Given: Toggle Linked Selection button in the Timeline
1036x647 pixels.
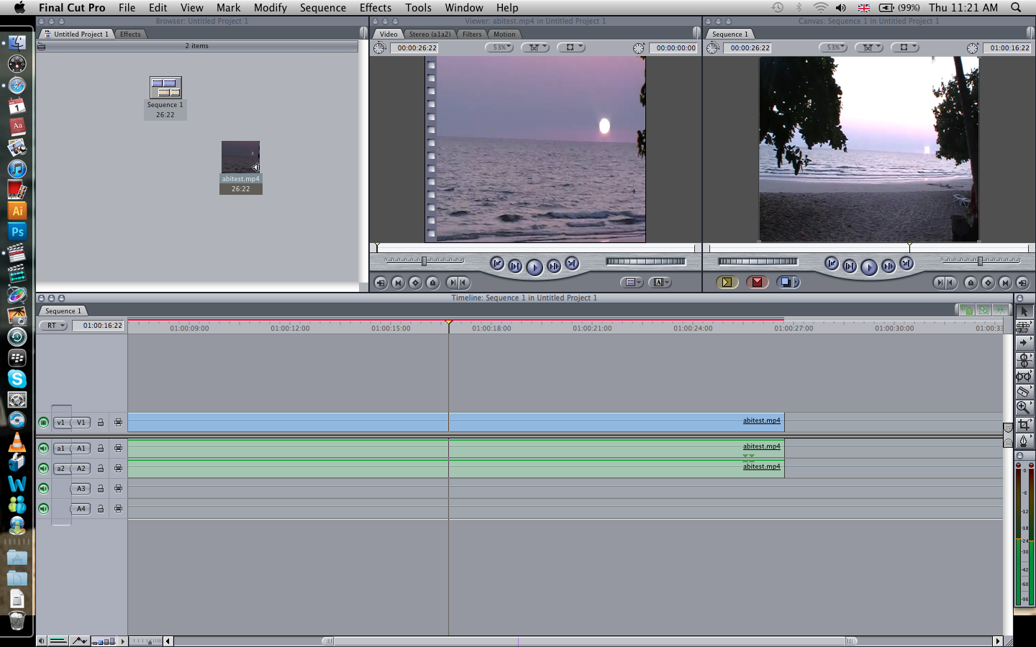Looking at the screenshot, I should coord(983,310).
